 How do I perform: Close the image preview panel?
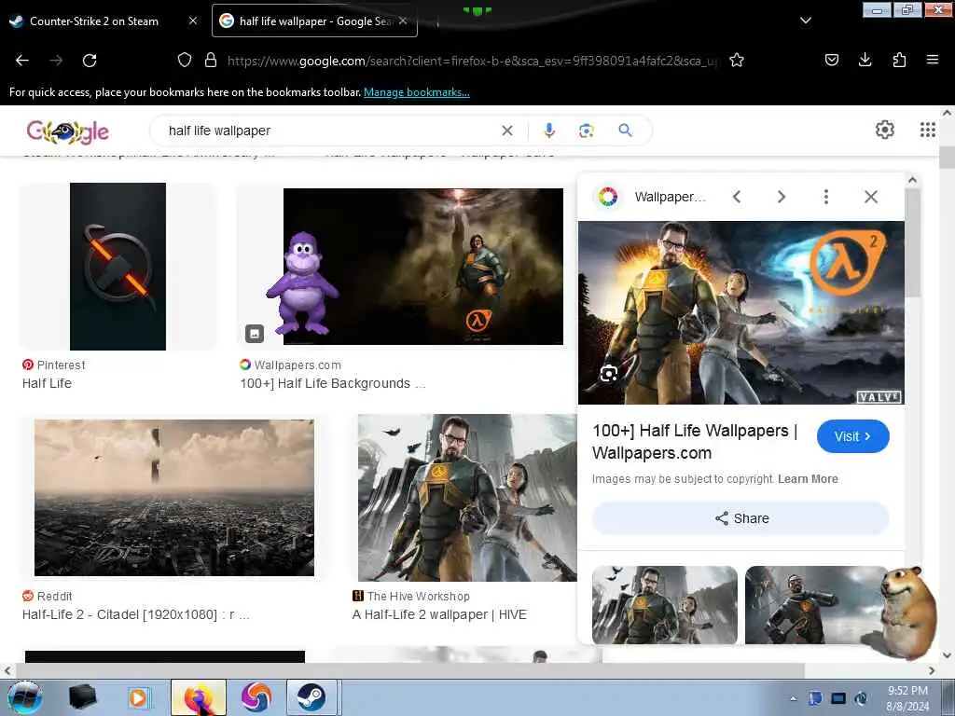(x=871, y=197)
